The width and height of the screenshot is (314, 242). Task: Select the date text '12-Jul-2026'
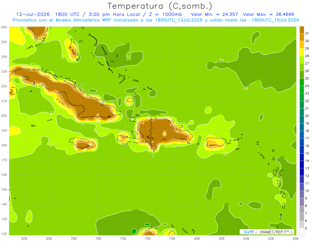tap(33, 14)
